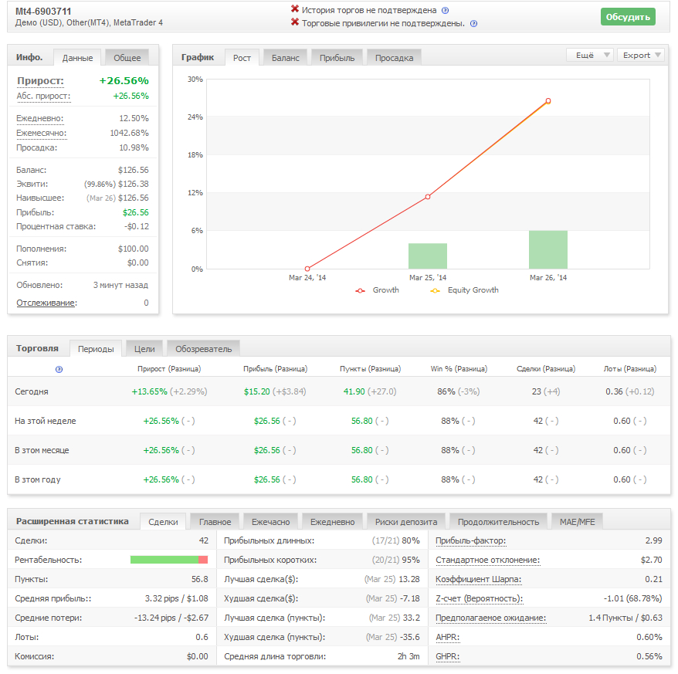Open help icon beside Торговые привилегии не подтверждены
Viewport: 678px width, 674px height.
pos(473,24)
